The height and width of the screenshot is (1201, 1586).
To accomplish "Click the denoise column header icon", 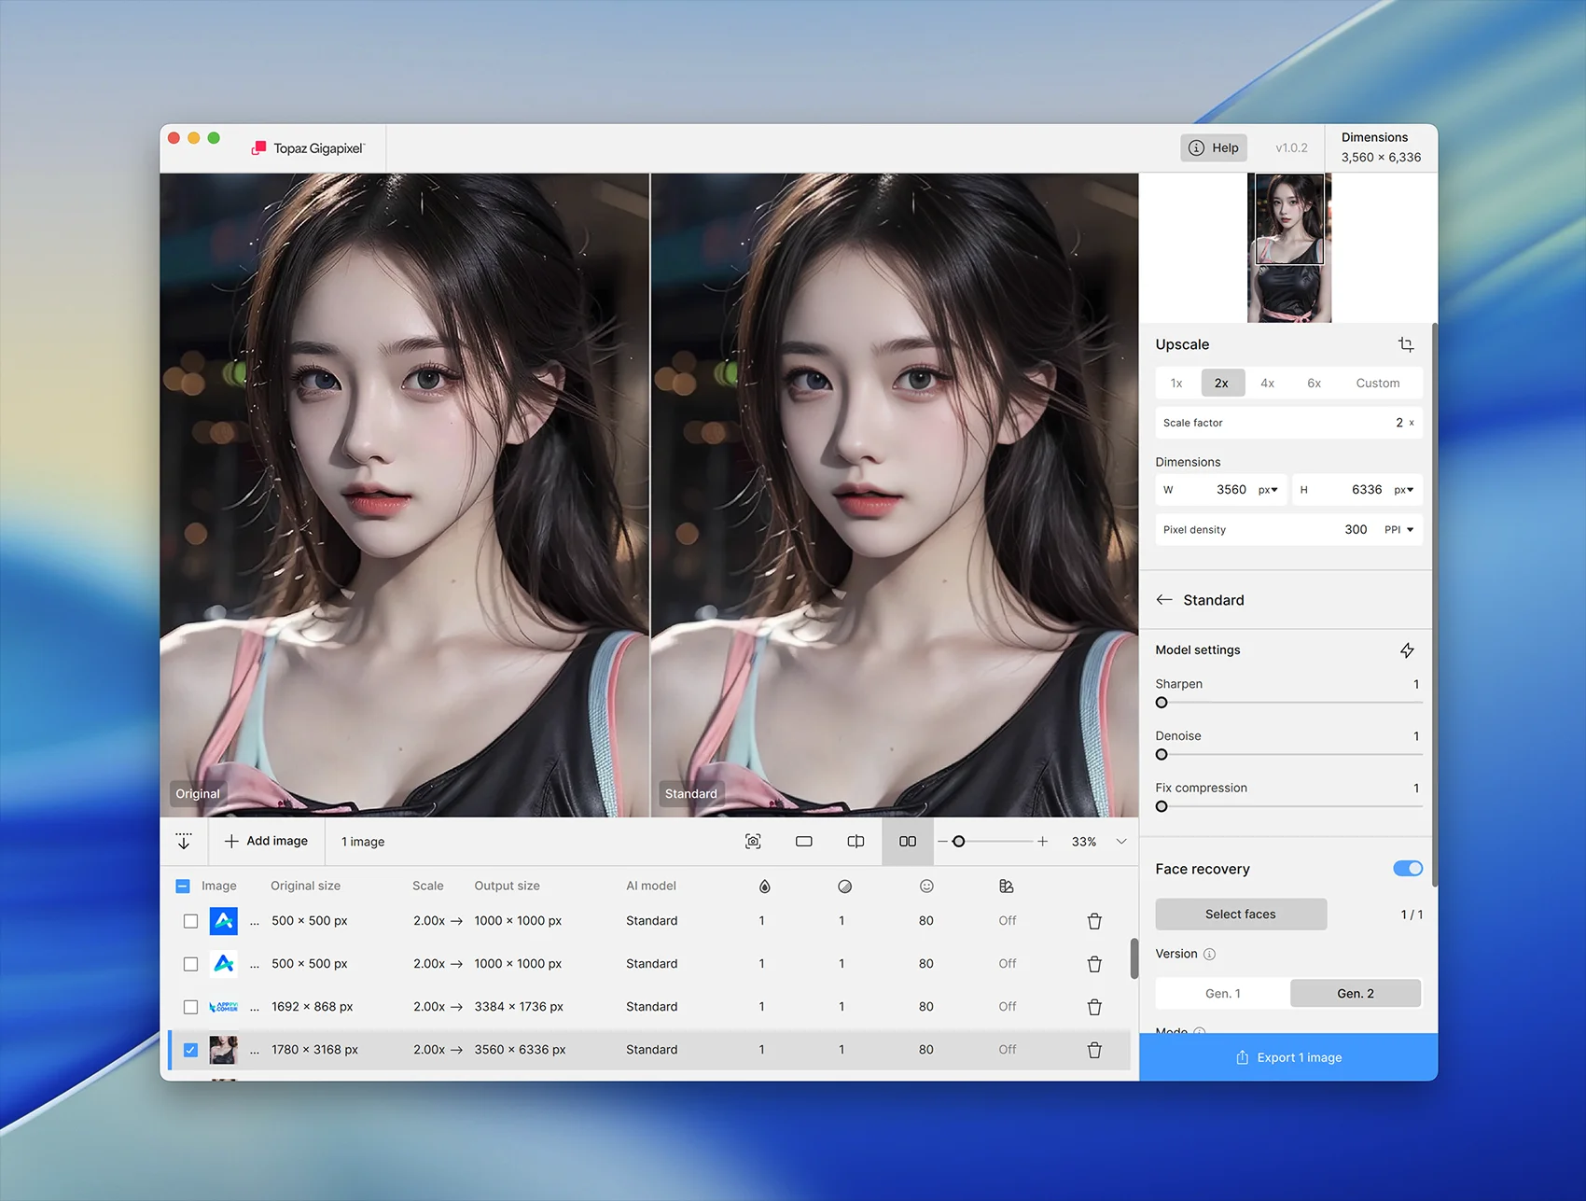I will pyautogui.click(x=844, y=887).
